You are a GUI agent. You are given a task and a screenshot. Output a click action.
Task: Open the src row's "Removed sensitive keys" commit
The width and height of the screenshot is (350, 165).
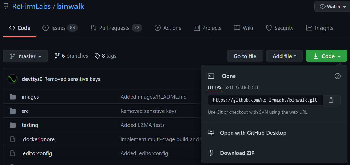[149, 111]
